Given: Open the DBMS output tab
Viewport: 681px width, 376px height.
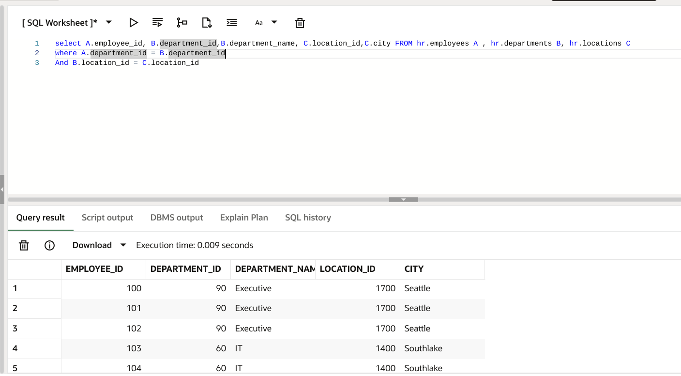Looking at the screenshot, I should (x=177, y=218).
